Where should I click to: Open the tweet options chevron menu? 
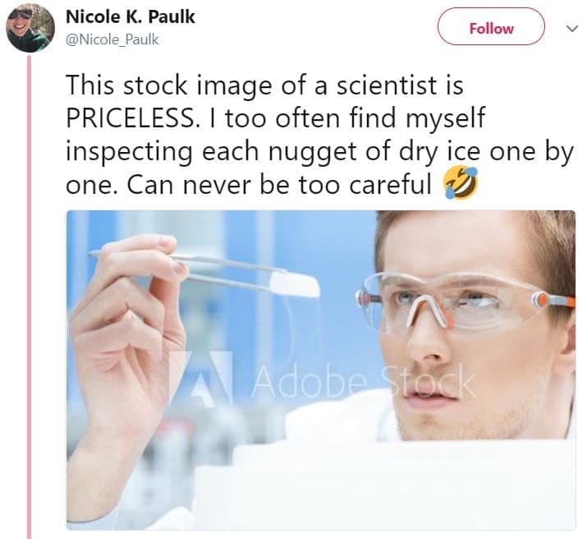coord(571,28)
